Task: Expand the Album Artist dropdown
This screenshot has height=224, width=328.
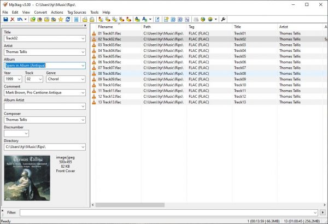Action: pos(83,106)
